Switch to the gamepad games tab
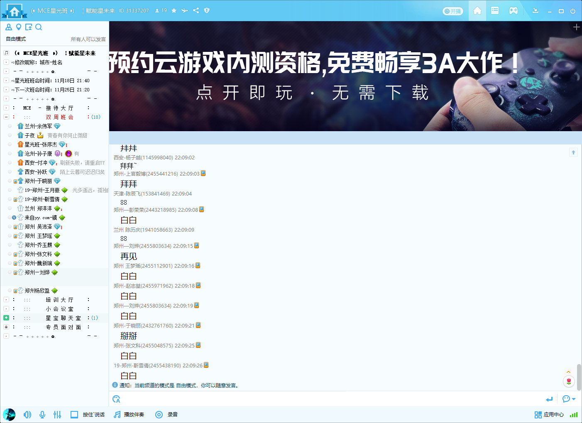This screenshot has height=423, width=582. click(514, 11)
